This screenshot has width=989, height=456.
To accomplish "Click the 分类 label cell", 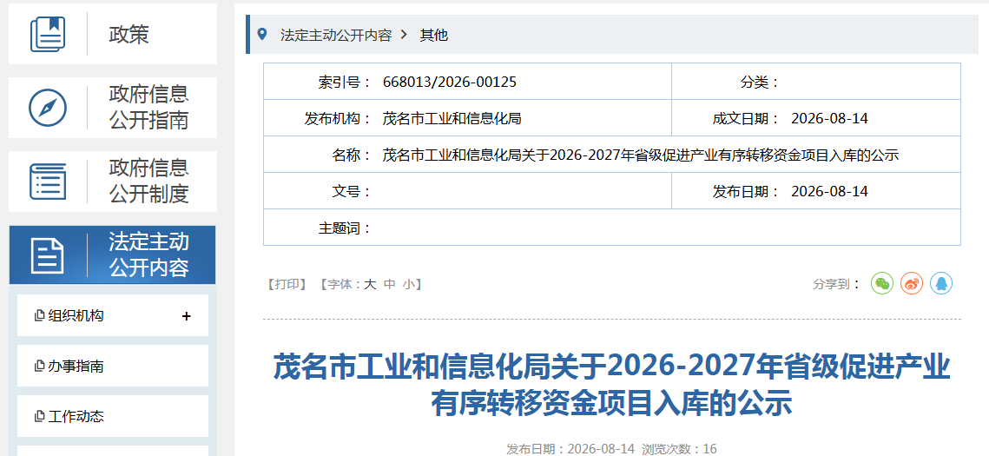I will pyautogui.click(x=760, y=82).
